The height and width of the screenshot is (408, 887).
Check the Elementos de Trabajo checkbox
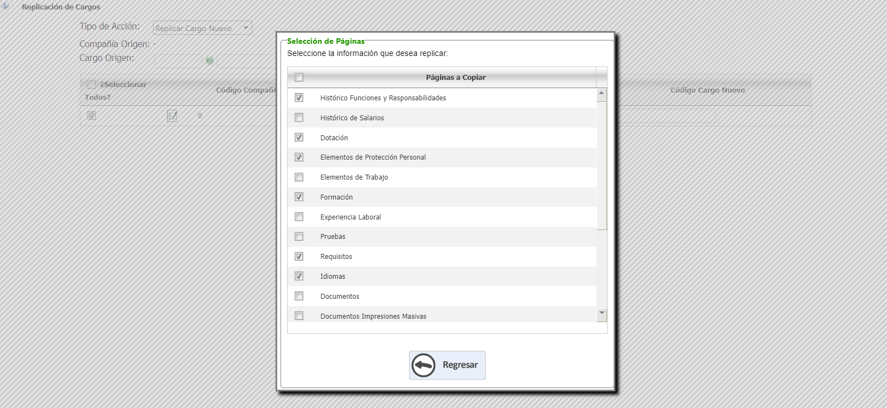pos(299,177)
